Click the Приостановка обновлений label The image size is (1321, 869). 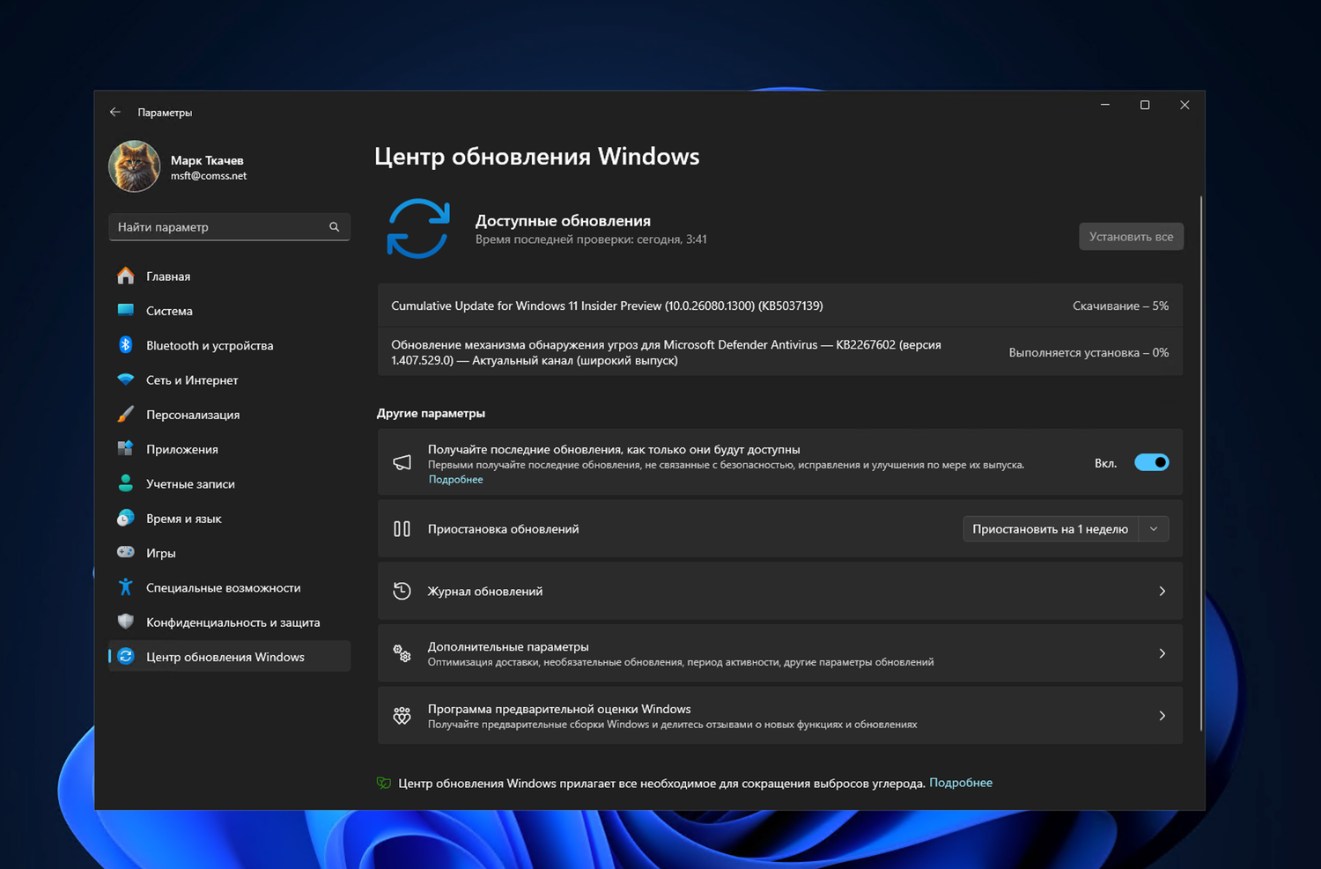coord(503,529)
